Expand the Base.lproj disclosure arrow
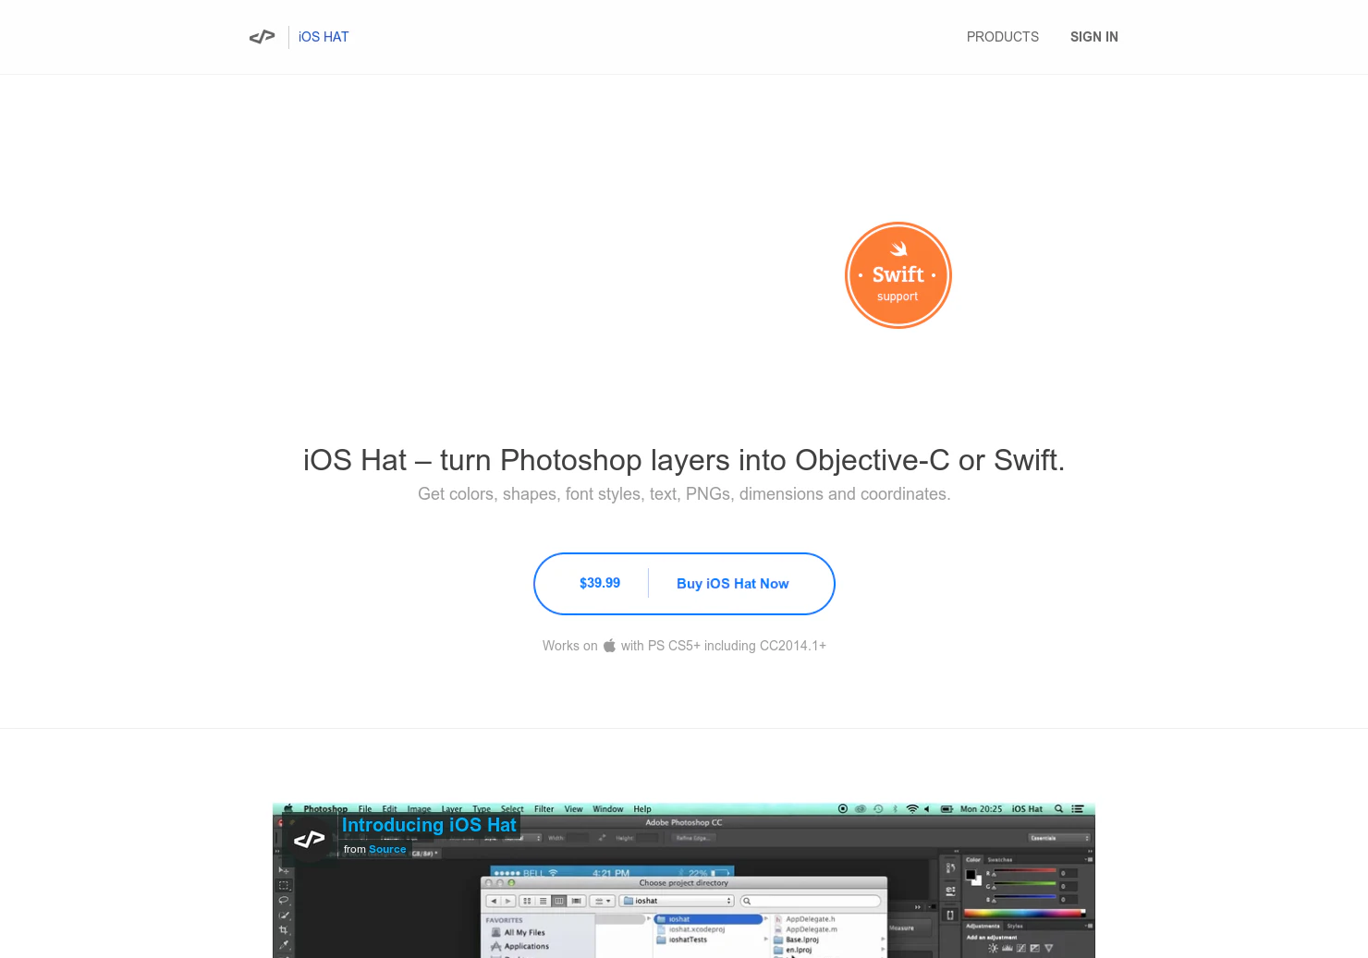1368x958 pixels. click(x=884, y=939)
